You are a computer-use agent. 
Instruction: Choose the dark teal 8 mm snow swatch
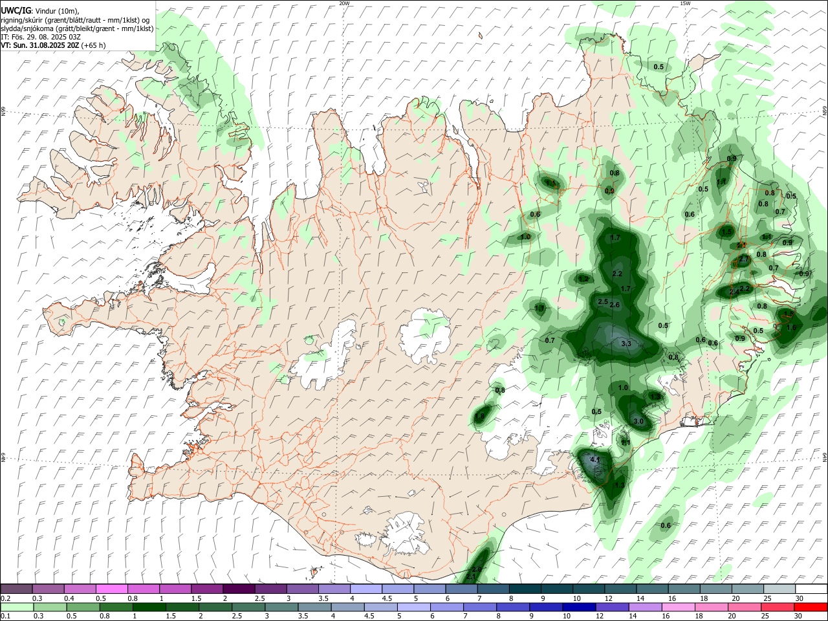click(525, 589)
